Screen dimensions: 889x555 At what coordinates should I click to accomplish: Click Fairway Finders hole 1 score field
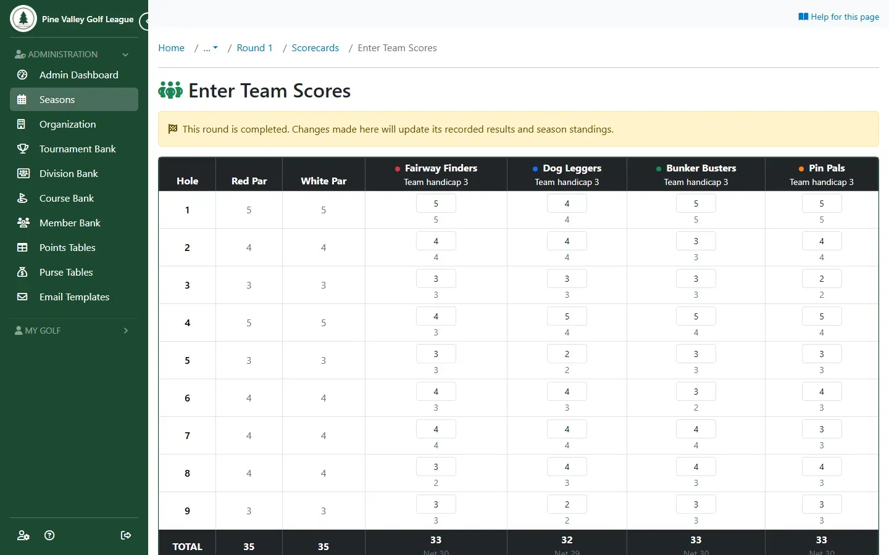tap(436, 203)
